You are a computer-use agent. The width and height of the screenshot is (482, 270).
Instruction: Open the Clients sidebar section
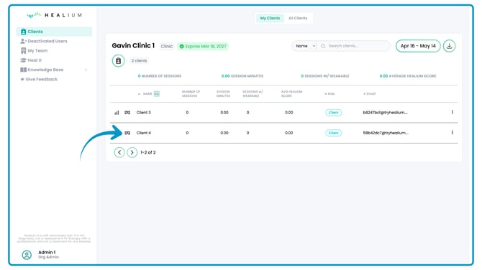point(54,32)
